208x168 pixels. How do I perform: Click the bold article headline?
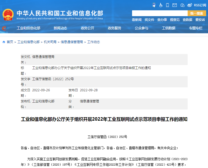[x=104, y=119]
